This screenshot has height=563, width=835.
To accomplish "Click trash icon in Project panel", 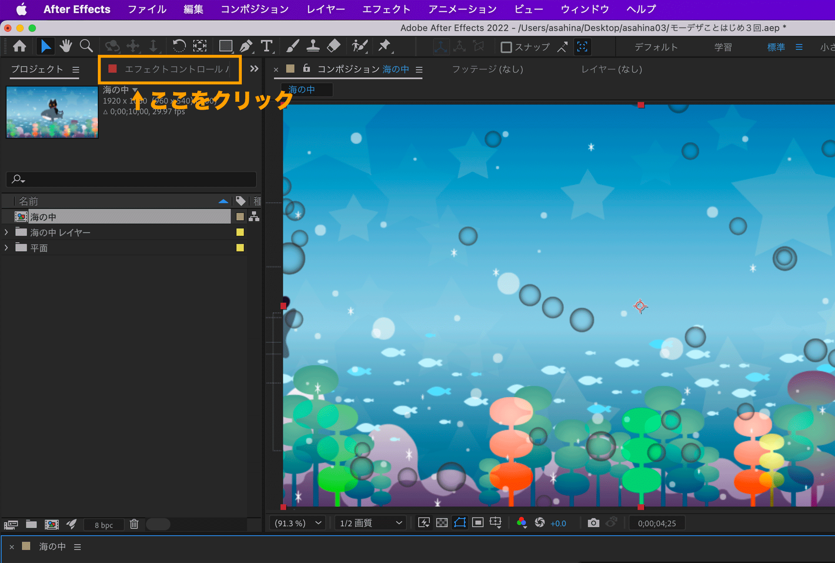I will point(134,524).
